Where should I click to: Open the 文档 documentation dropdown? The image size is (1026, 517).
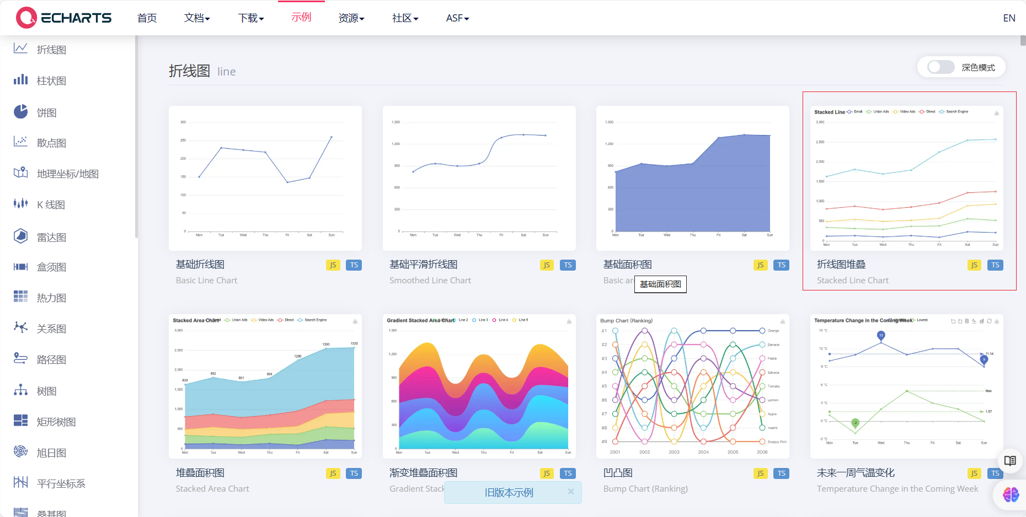[197, 18]
